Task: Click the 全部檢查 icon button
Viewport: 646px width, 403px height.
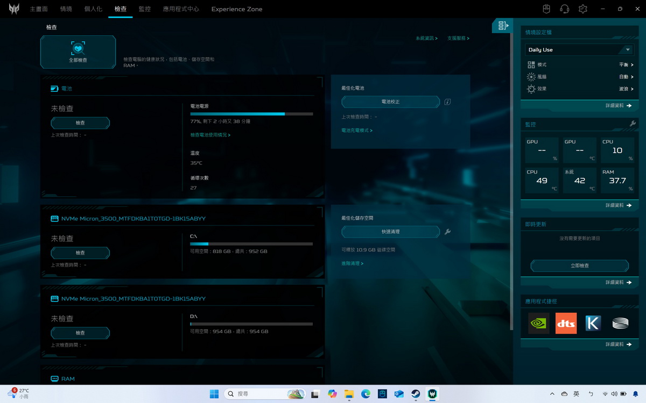Action: pyautogui.click(x=78, y=52)
